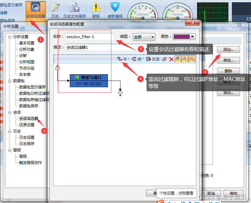Select 名字表 in the tree
Viewport: 251px width, 203px height.
click(x=25, y=75)
